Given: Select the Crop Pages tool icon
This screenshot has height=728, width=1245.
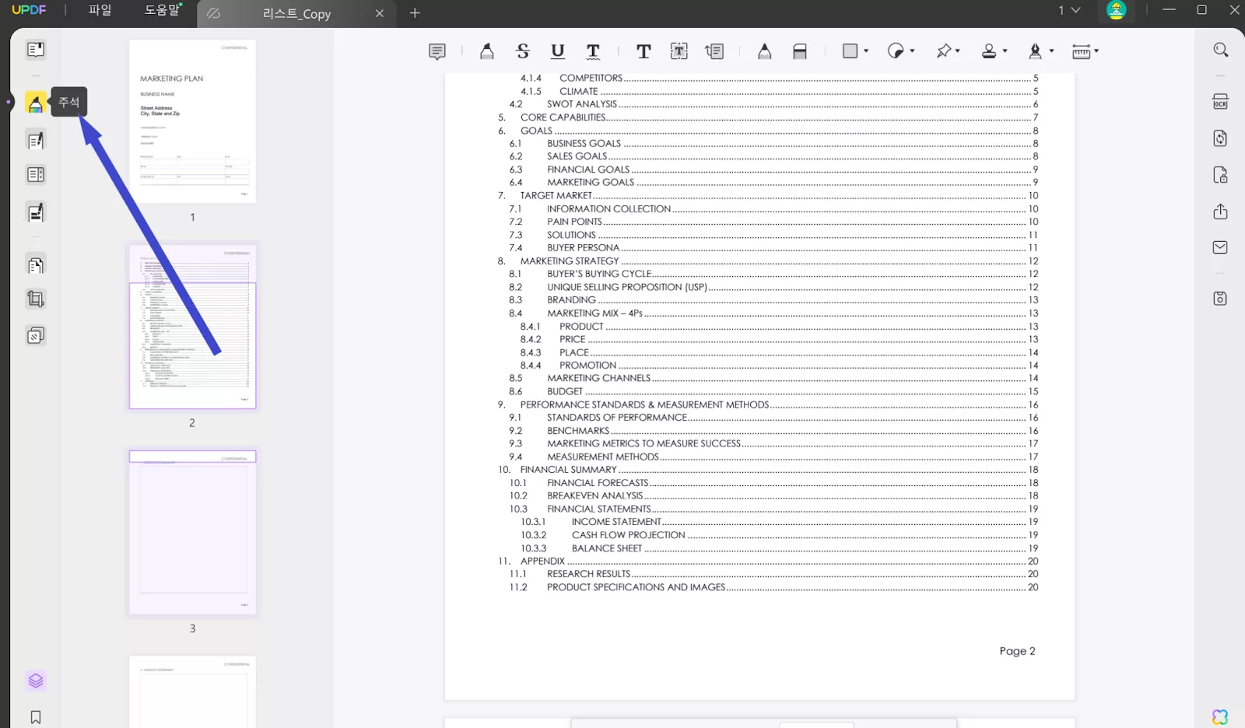Looking at the screenshot, I should click(x=36, y=299).
